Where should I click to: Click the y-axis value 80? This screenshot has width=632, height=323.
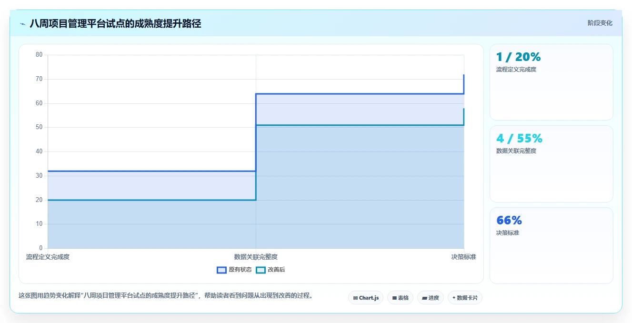click(39, 55)
